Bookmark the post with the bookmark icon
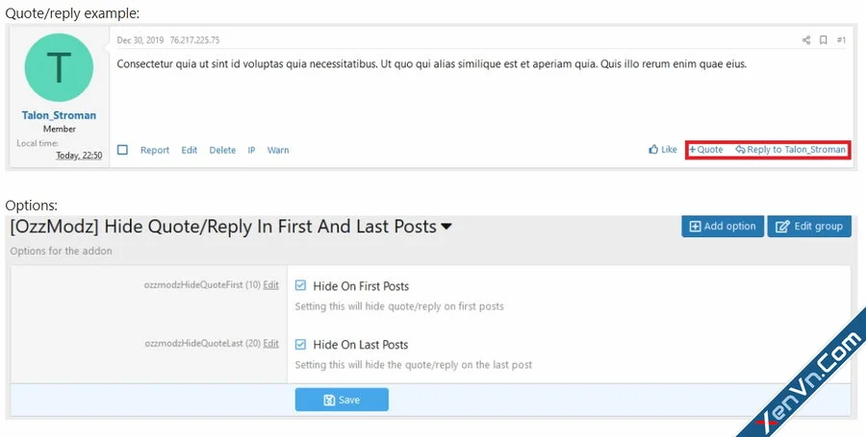The height and width of the screenshot is (437, 866). (x=823, y=40)
